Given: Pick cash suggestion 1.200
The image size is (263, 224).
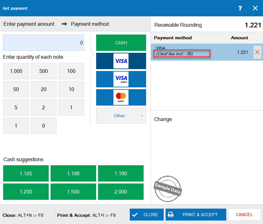Looking at the screenshot, I should [x=26, y=192].
